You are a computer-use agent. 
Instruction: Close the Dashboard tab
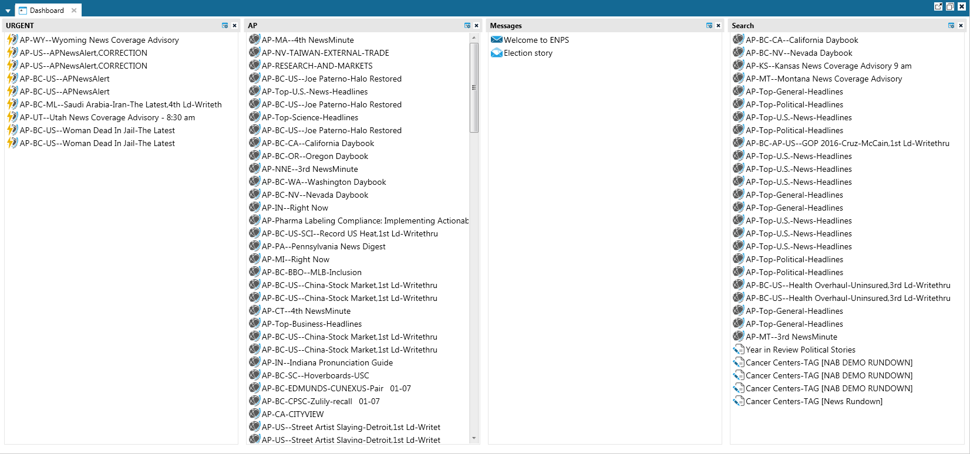point(74,11)
